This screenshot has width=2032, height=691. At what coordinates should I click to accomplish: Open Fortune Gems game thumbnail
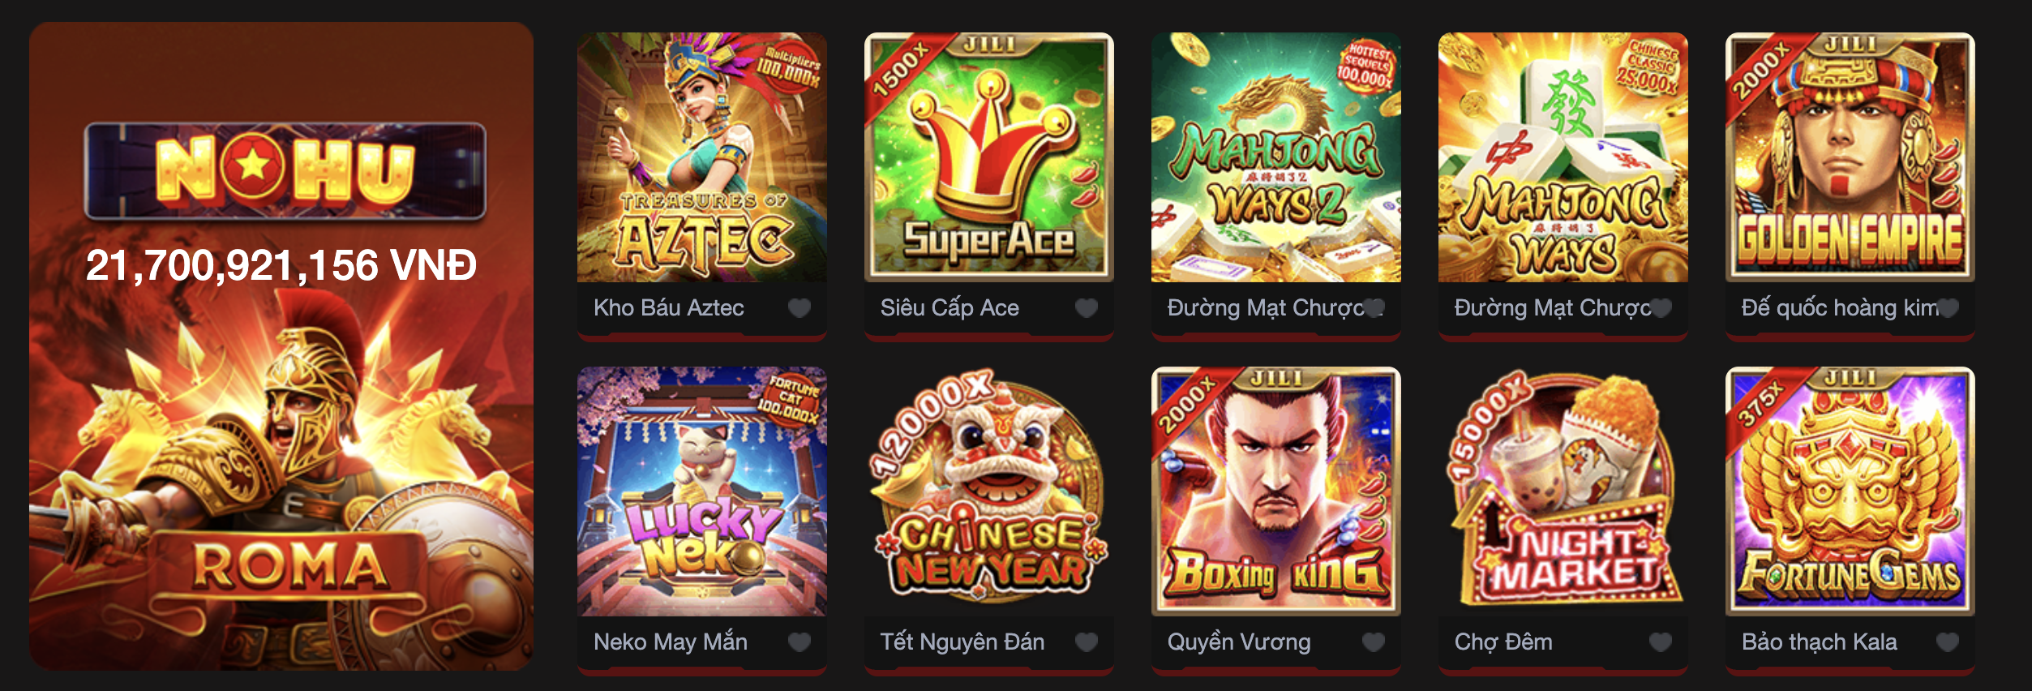1850,491
